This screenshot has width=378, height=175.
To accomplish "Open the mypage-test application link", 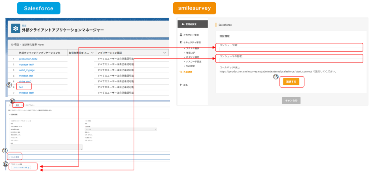I will point(26,76).
